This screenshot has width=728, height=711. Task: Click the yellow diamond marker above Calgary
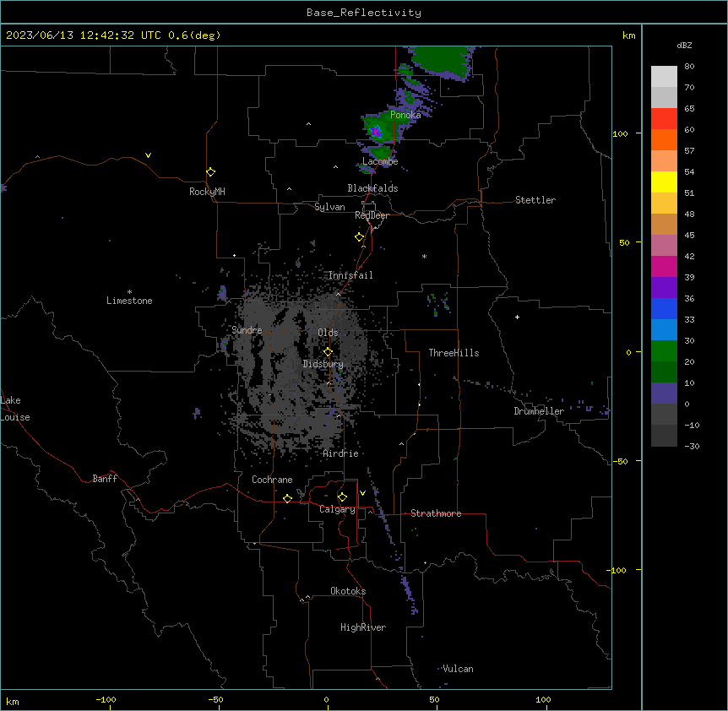[x=342, y=497]
